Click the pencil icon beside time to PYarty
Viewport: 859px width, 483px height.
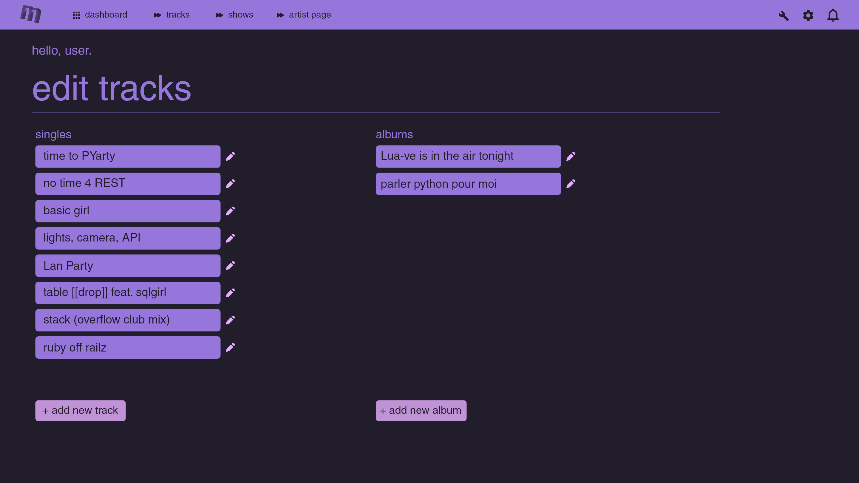tap(230, 156)
